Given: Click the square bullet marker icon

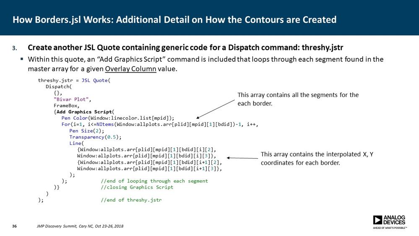Looking at the screenshot, I should tap(22, 59).
